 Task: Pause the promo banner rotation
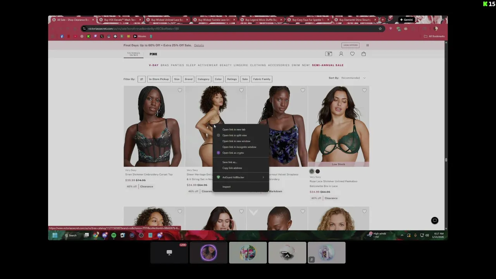pos(367,45)
